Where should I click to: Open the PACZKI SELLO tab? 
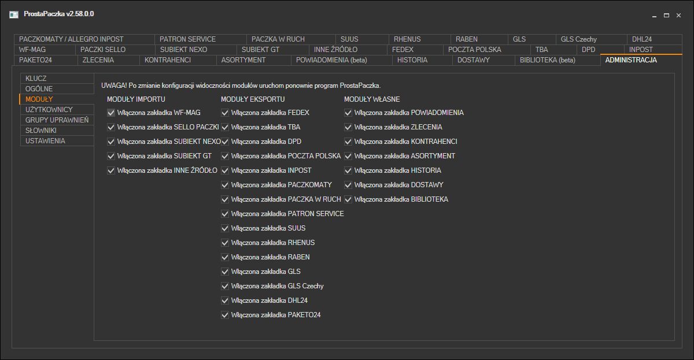[x=116, y=50]
